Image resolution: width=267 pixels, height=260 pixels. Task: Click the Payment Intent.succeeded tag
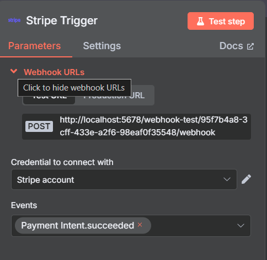click(78, 225)
